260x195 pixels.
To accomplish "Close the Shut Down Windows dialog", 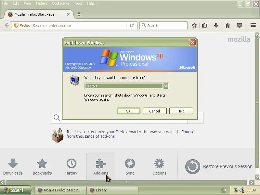I will pos(192,43).
